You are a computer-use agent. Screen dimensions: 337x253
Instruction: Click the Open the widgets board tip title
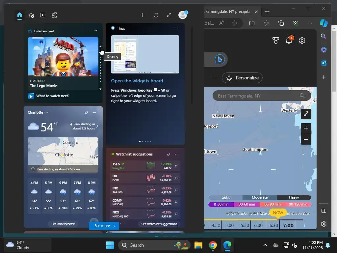tap(137, 81)
